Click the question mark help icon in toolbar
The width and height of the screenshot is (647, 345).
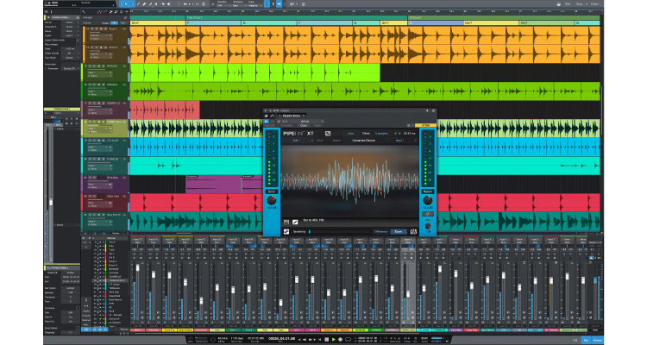(x=179, y=3)
